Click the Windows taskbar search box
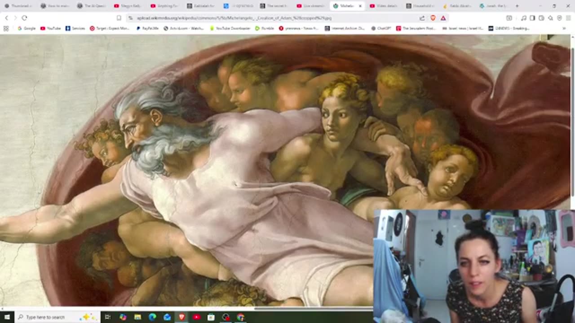This screenshot has width=575, height=323. pyautogui.click(x=57, y=317)
